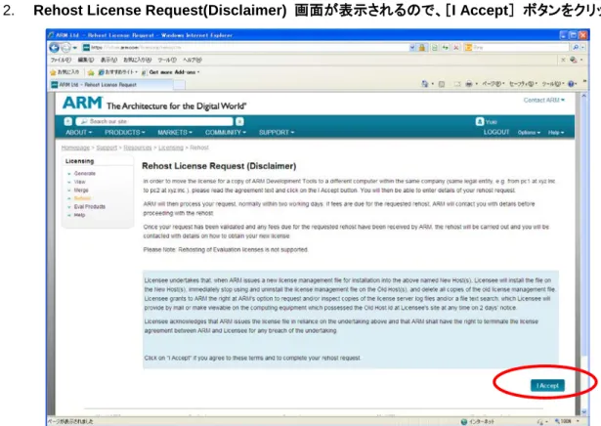Screen dimensions: 601x426
Task: Click the compatibility view icon
Action: pyautogui.click(x=434, y=48)
